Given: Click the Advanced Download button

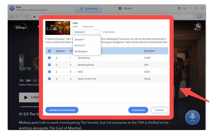Looking at the screenshot, I should pos(62,110).
